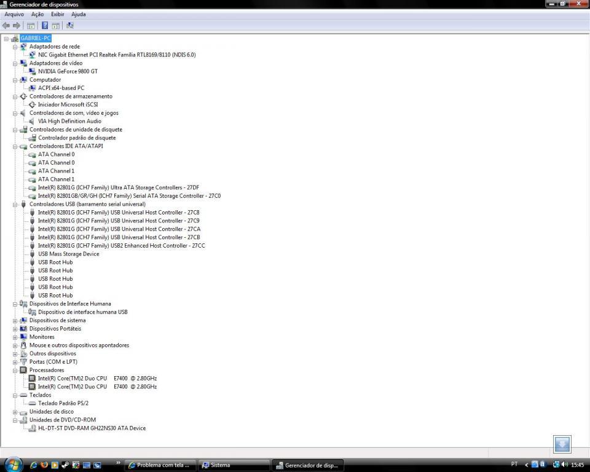The width and height of the screenshot is (590, 472).
Task: Click the ACPI x64-based PC icon
Action: click(33, 88)
